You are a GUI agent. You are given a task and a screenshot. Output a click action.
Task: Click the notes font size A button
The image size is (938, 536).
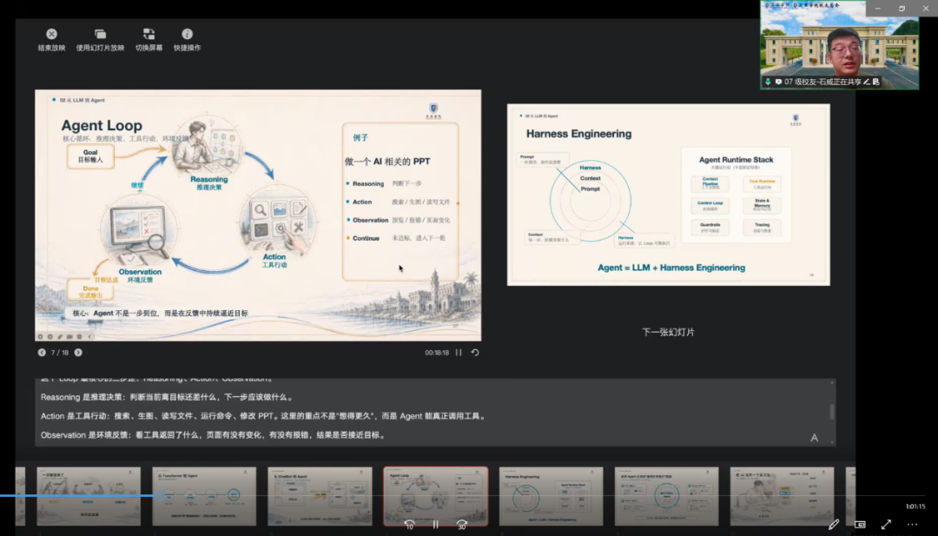coord(814,438)
